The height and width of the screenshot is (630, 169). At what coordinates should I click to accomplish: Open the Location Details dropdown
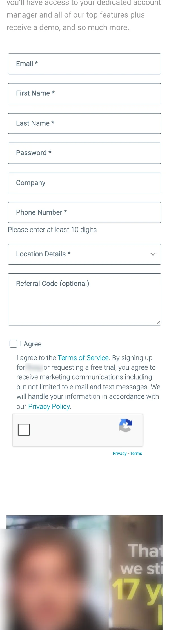coord(84,254)
